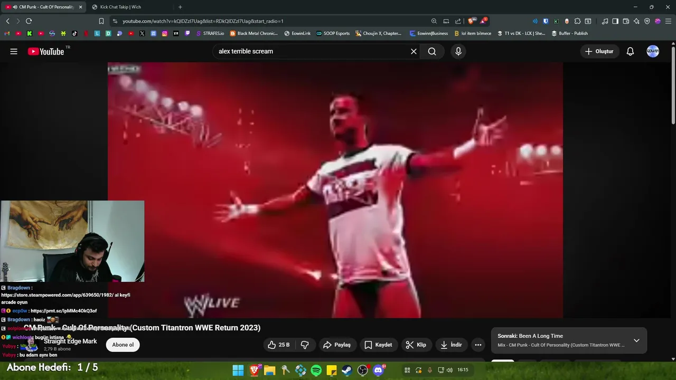Open the browser main hamburger menu
The image size is (676, 380).
click(x=668, y=21)
